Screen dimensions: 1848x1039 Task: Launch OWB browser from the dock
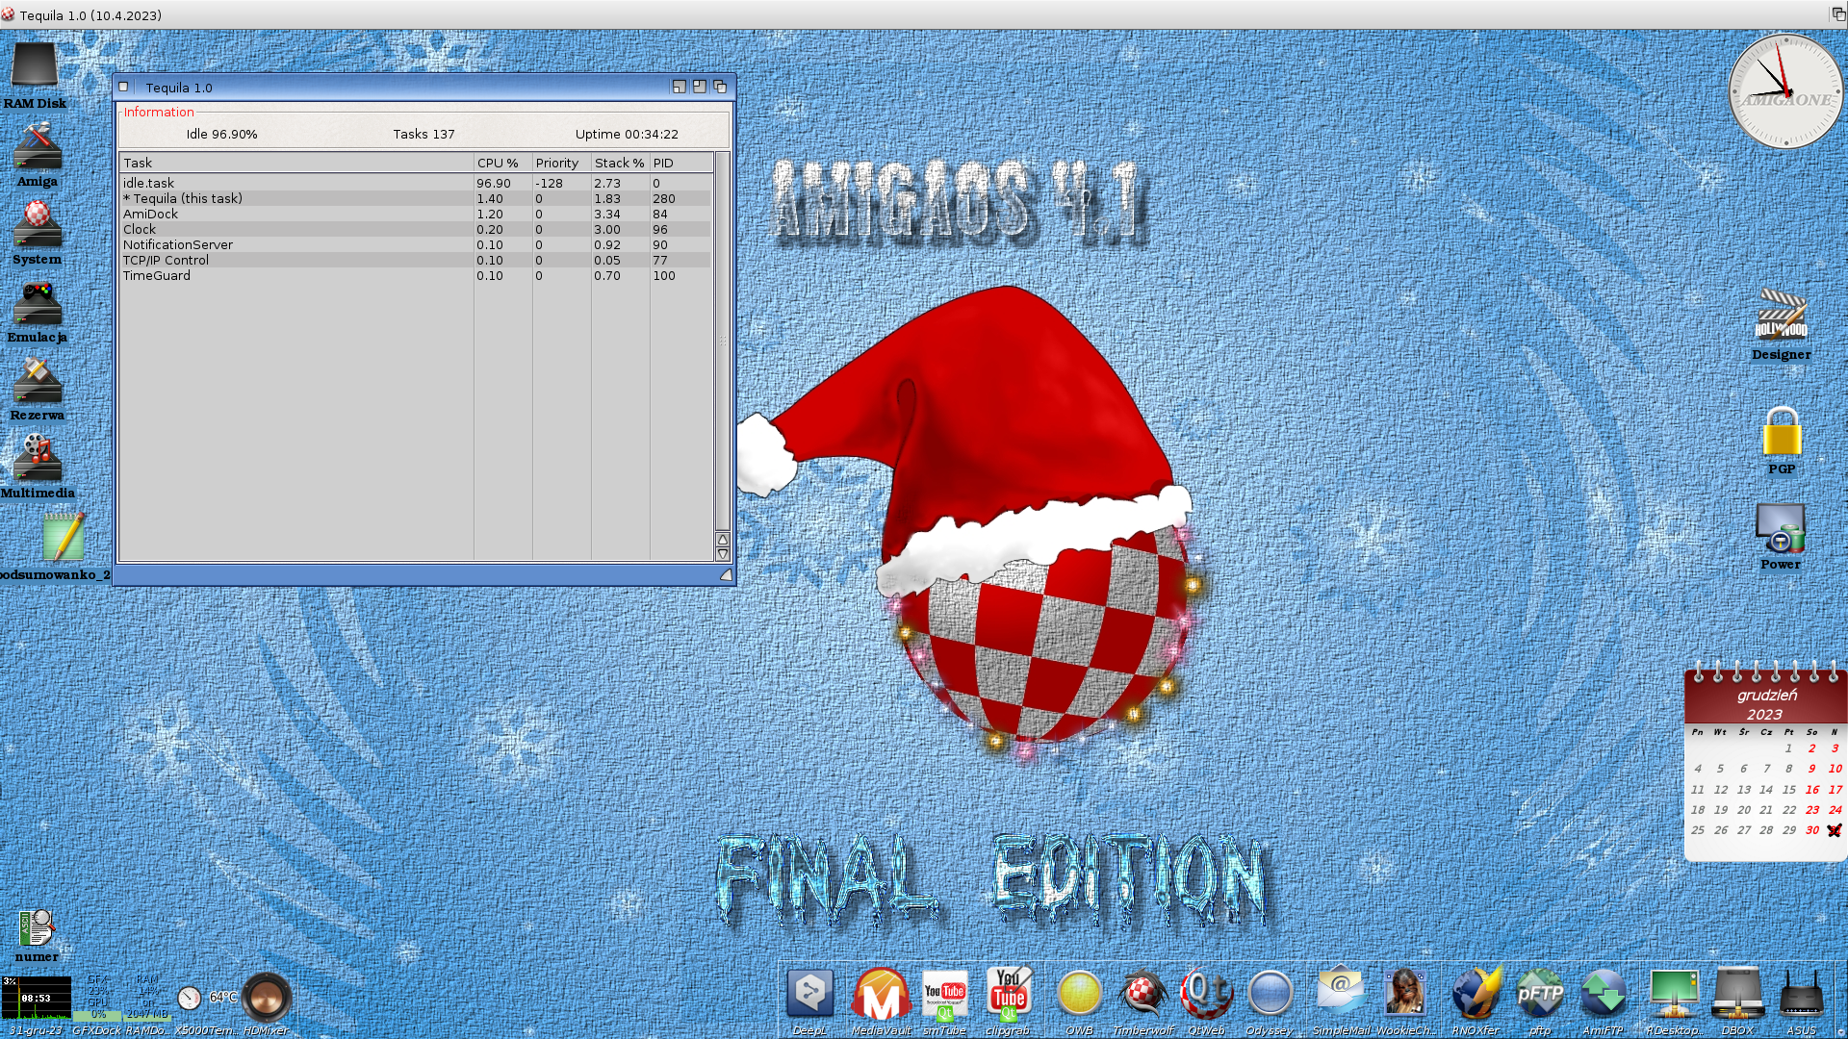(1079, 1001)
